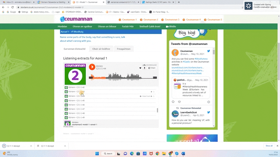Switch to the Freagairtean tab
The image size is (280, 157).
(x=123, y=49)
